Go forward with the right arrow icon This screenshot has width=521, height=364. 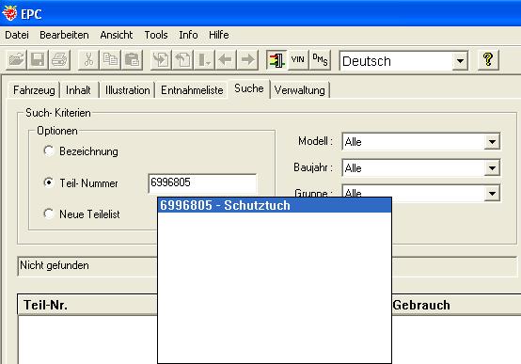pos(247,60)
